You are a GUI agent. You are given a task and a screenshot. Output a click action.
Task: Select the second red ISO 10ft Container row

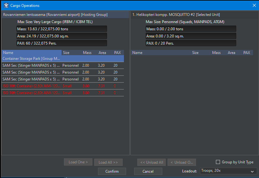pyautogui.click(x=63, y=93)
